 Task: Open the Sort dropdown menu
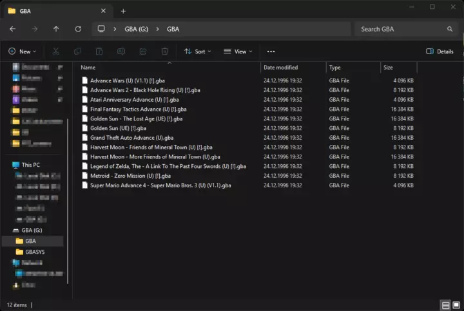point(197,52)
